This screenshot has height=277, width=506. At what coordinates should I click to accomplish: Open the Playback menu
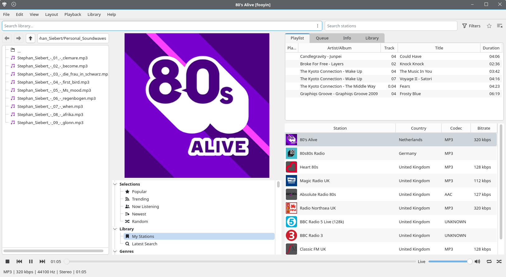coord(73,14)
